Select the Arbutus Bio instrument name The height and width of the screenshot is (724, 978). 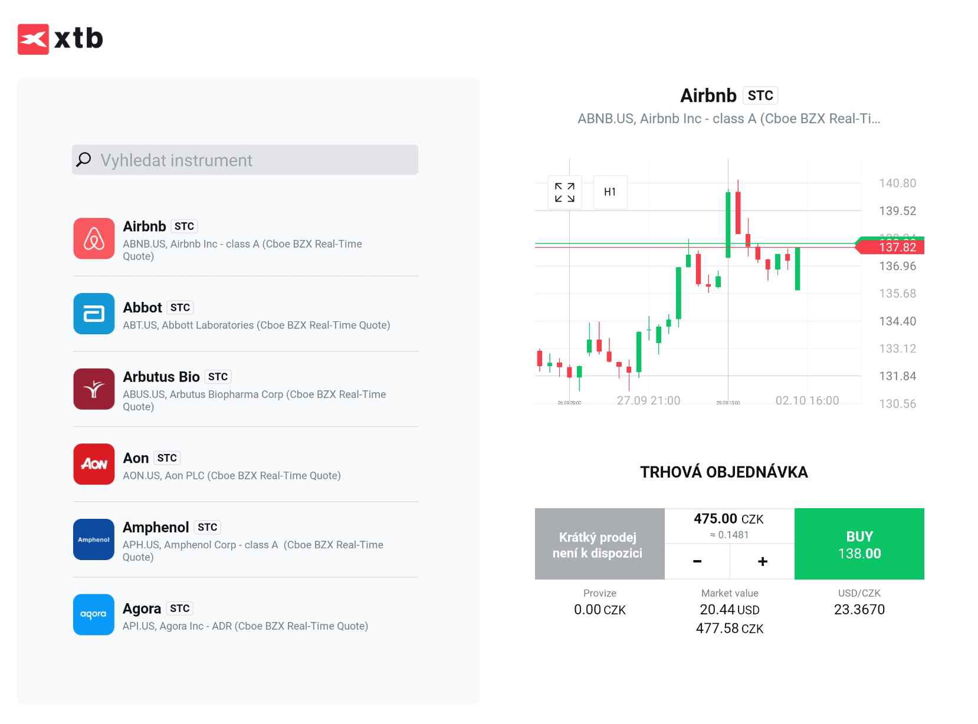161,377
